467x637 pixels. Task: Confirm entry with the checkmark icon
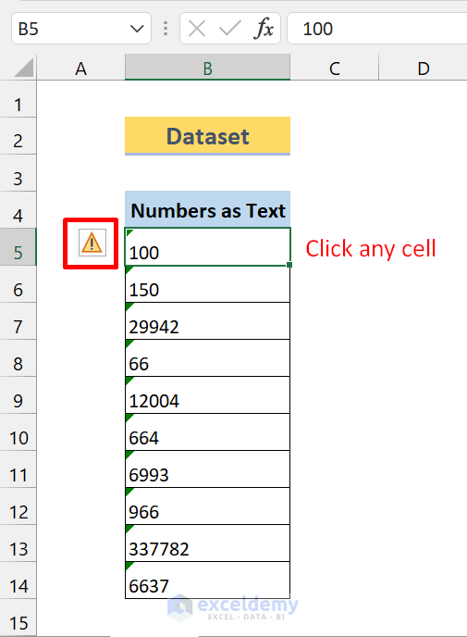(229, 29)
